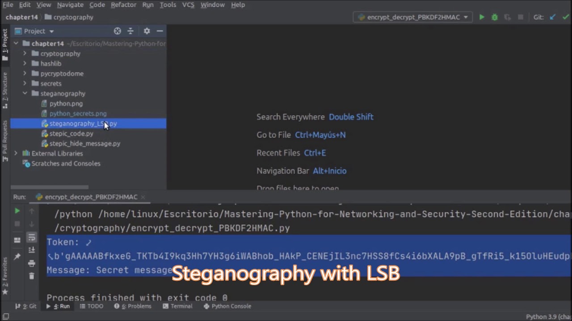Run the configuration with the green toolbar arrow
This screenshot has height=321, width=572.
coord(482,17)
